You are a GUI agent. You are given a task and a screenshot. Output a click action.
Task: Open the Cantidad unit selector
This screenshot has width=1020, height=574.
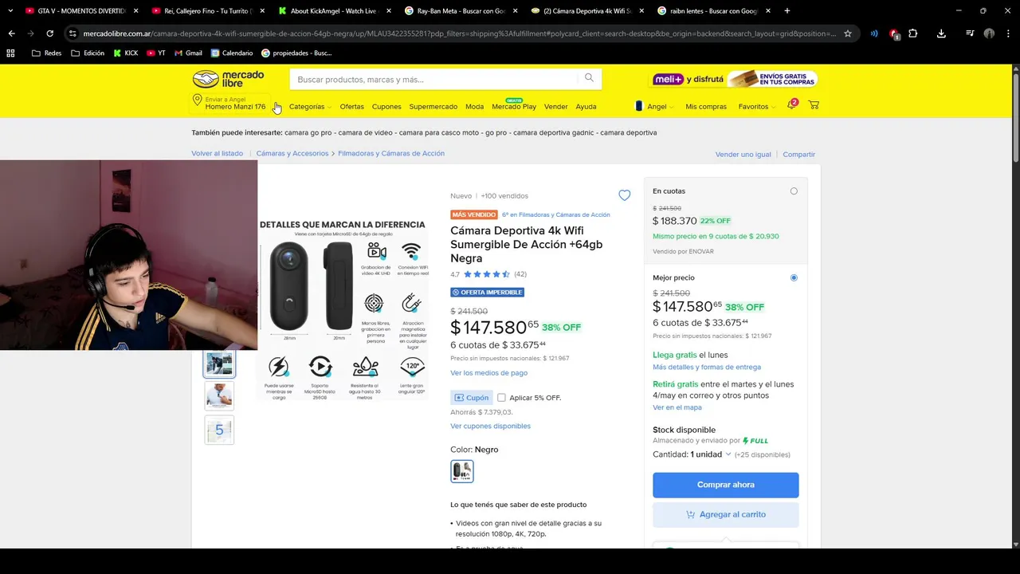[710, 454]
